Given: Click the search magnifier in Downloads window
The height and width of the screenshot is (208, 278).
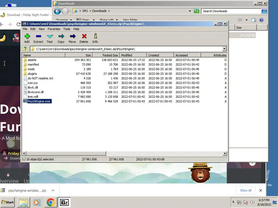Looking at the screenshot, I should pos(264,11).
